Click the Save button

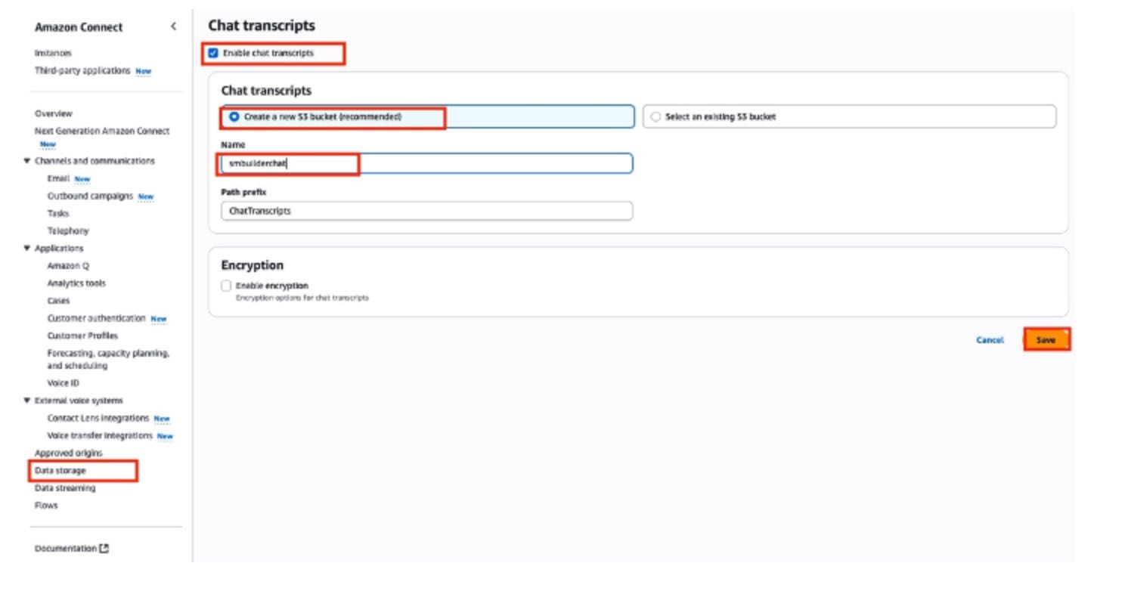pos(1046,340)
